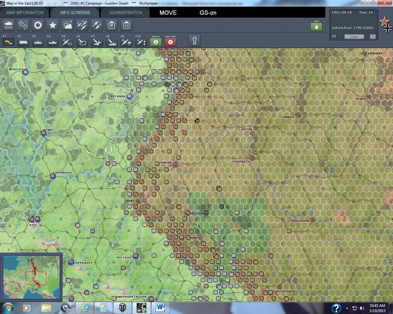Open the weather screen icon
393x314 pixels.
68,25
